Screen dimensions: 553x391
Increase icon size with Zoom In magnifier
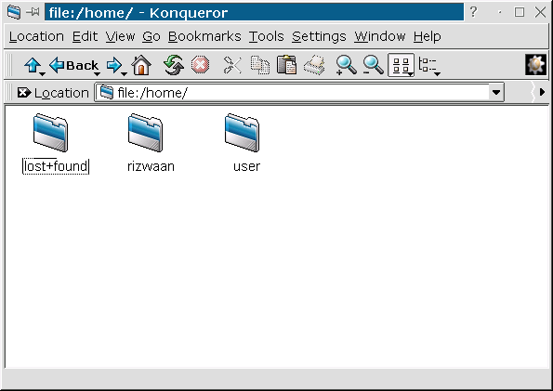[346, 65]
